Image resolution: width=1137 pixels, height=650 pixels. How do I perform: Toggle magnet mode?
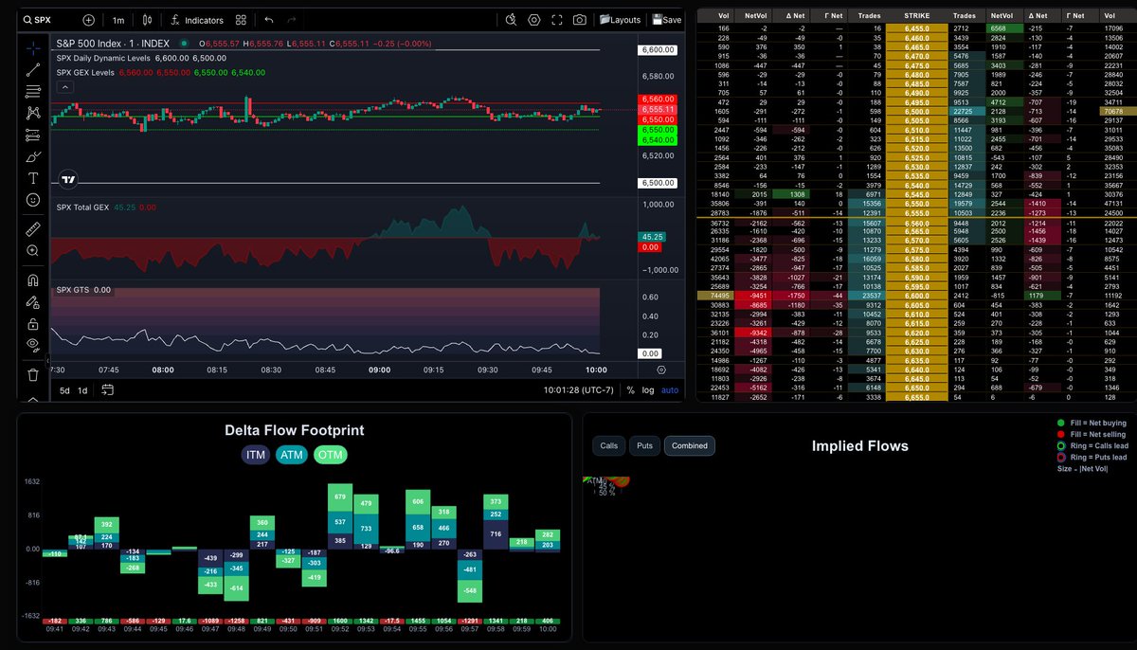(33, 280)
